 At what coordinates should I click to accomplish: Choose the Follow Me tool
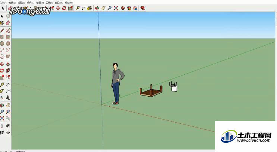pos(8,71)
